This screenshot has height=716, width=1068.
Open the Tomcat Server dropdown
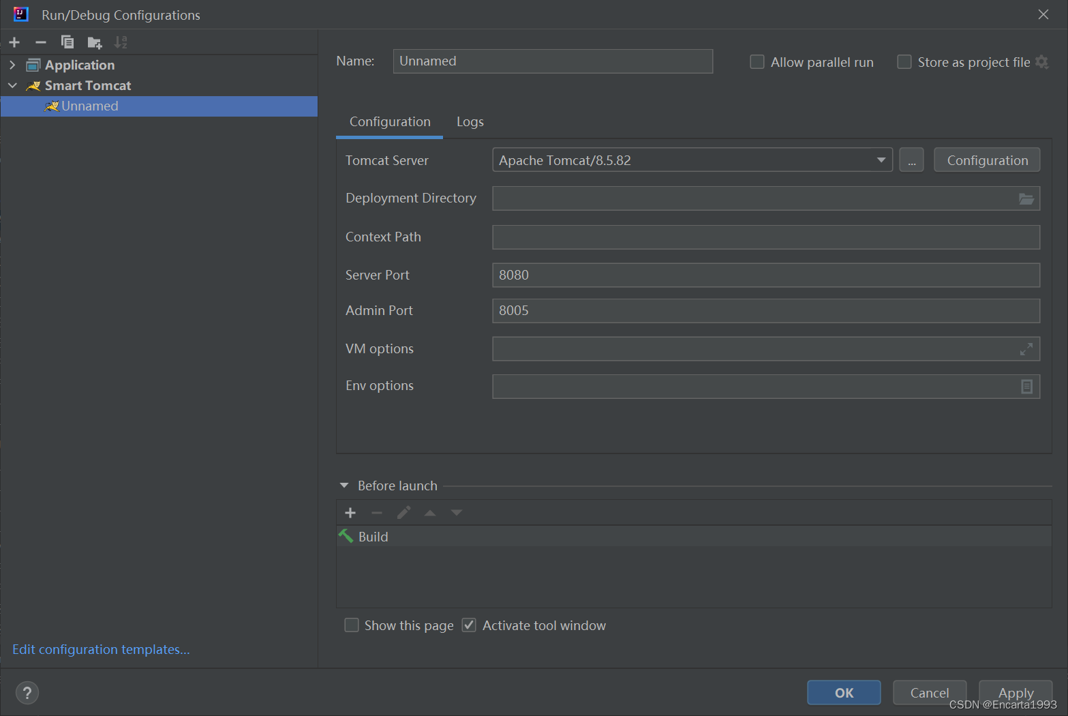click(x=692, y=160)
